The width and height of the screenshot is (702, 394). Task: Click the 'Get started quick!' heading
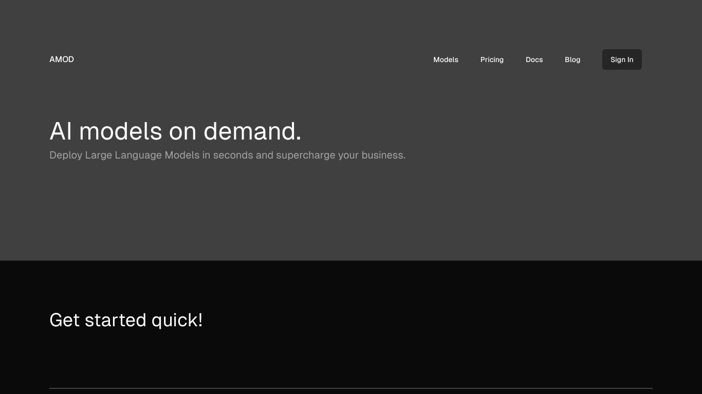click(x=126, y=320)
